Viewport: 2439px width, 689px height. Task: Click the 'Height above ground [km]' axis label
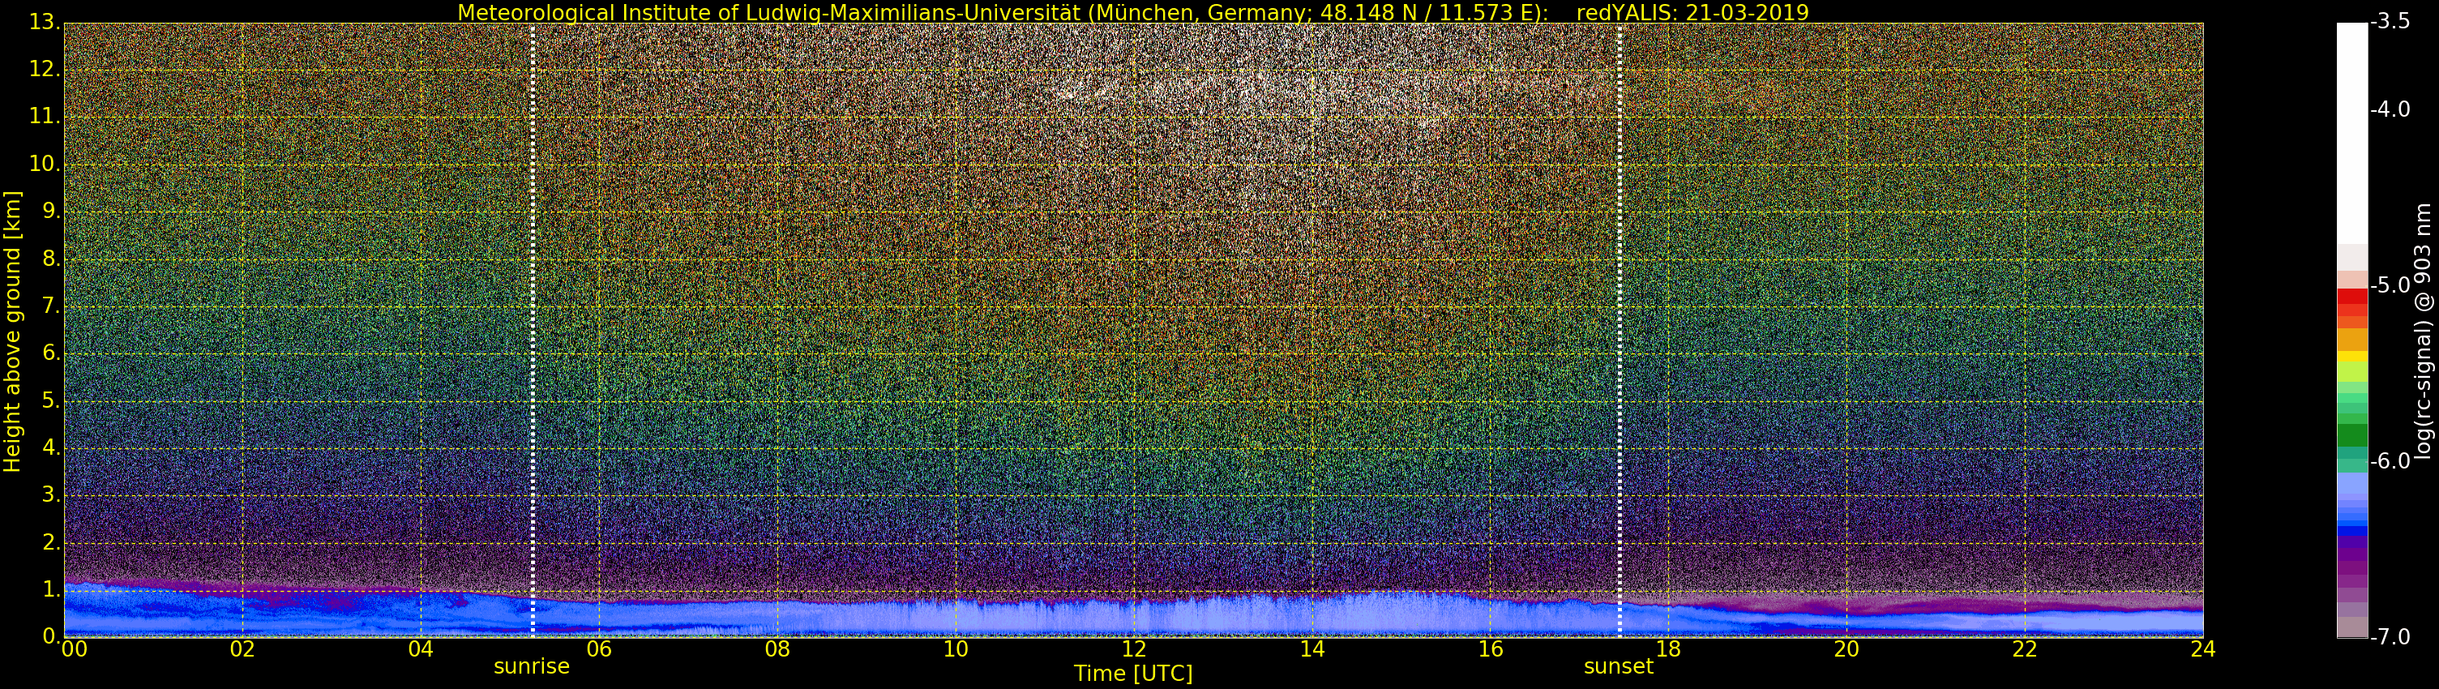tap(12, 332)
